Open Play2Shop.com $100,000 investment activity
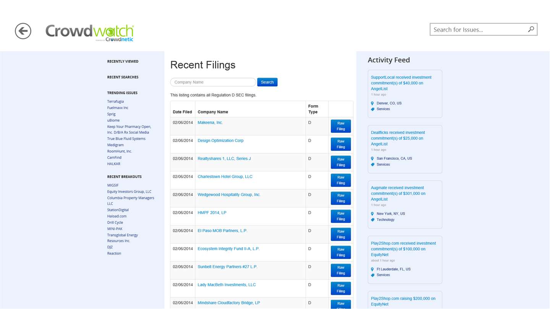Viewport: 550px width, 309px height. click(x=403, y=249)
